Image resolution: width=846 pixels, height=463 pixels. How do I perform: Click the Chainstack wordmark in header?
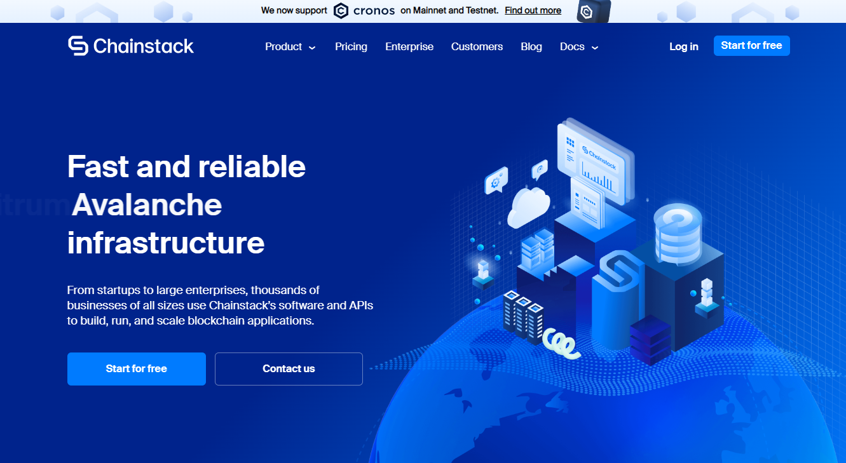click(x=144, y=46)
